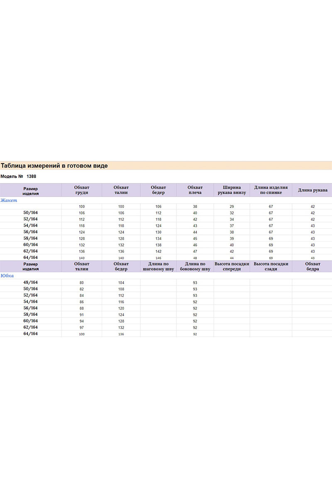
Task: Select the 'Ширина рукава внизу' header
Action: click(x=232, y=190)
